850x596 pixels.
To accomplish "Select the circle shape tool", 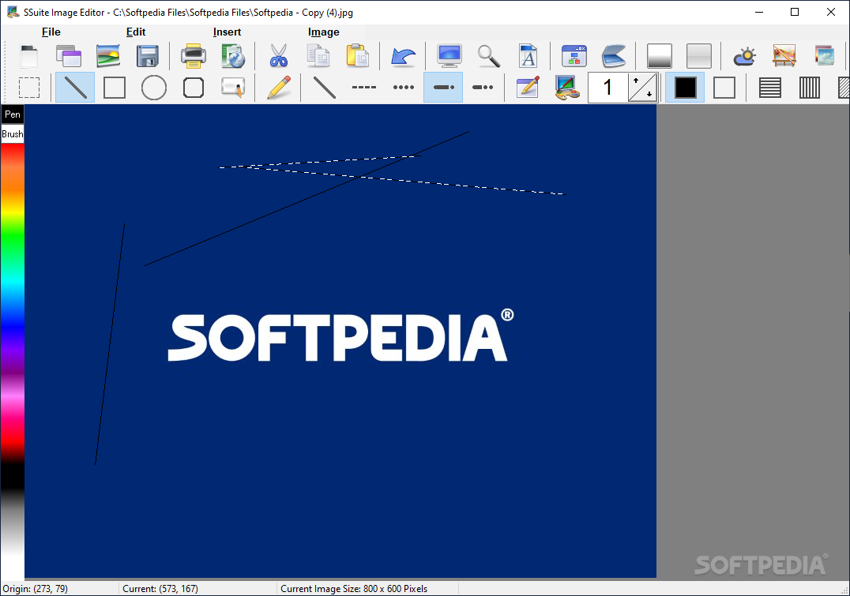I will [154, 88].
